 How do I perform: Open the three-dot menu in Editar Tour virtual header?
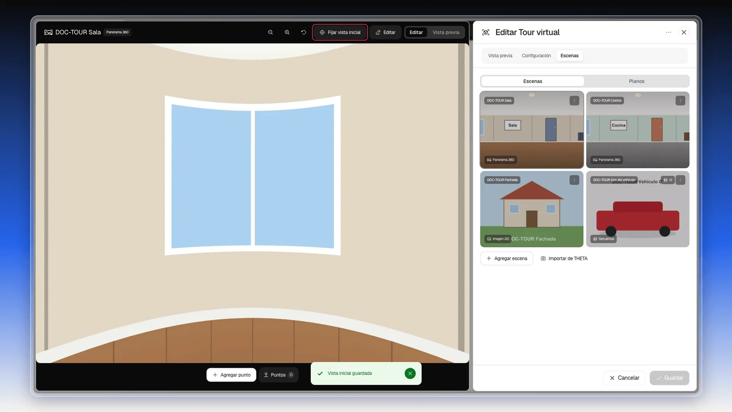pos(668,32)
